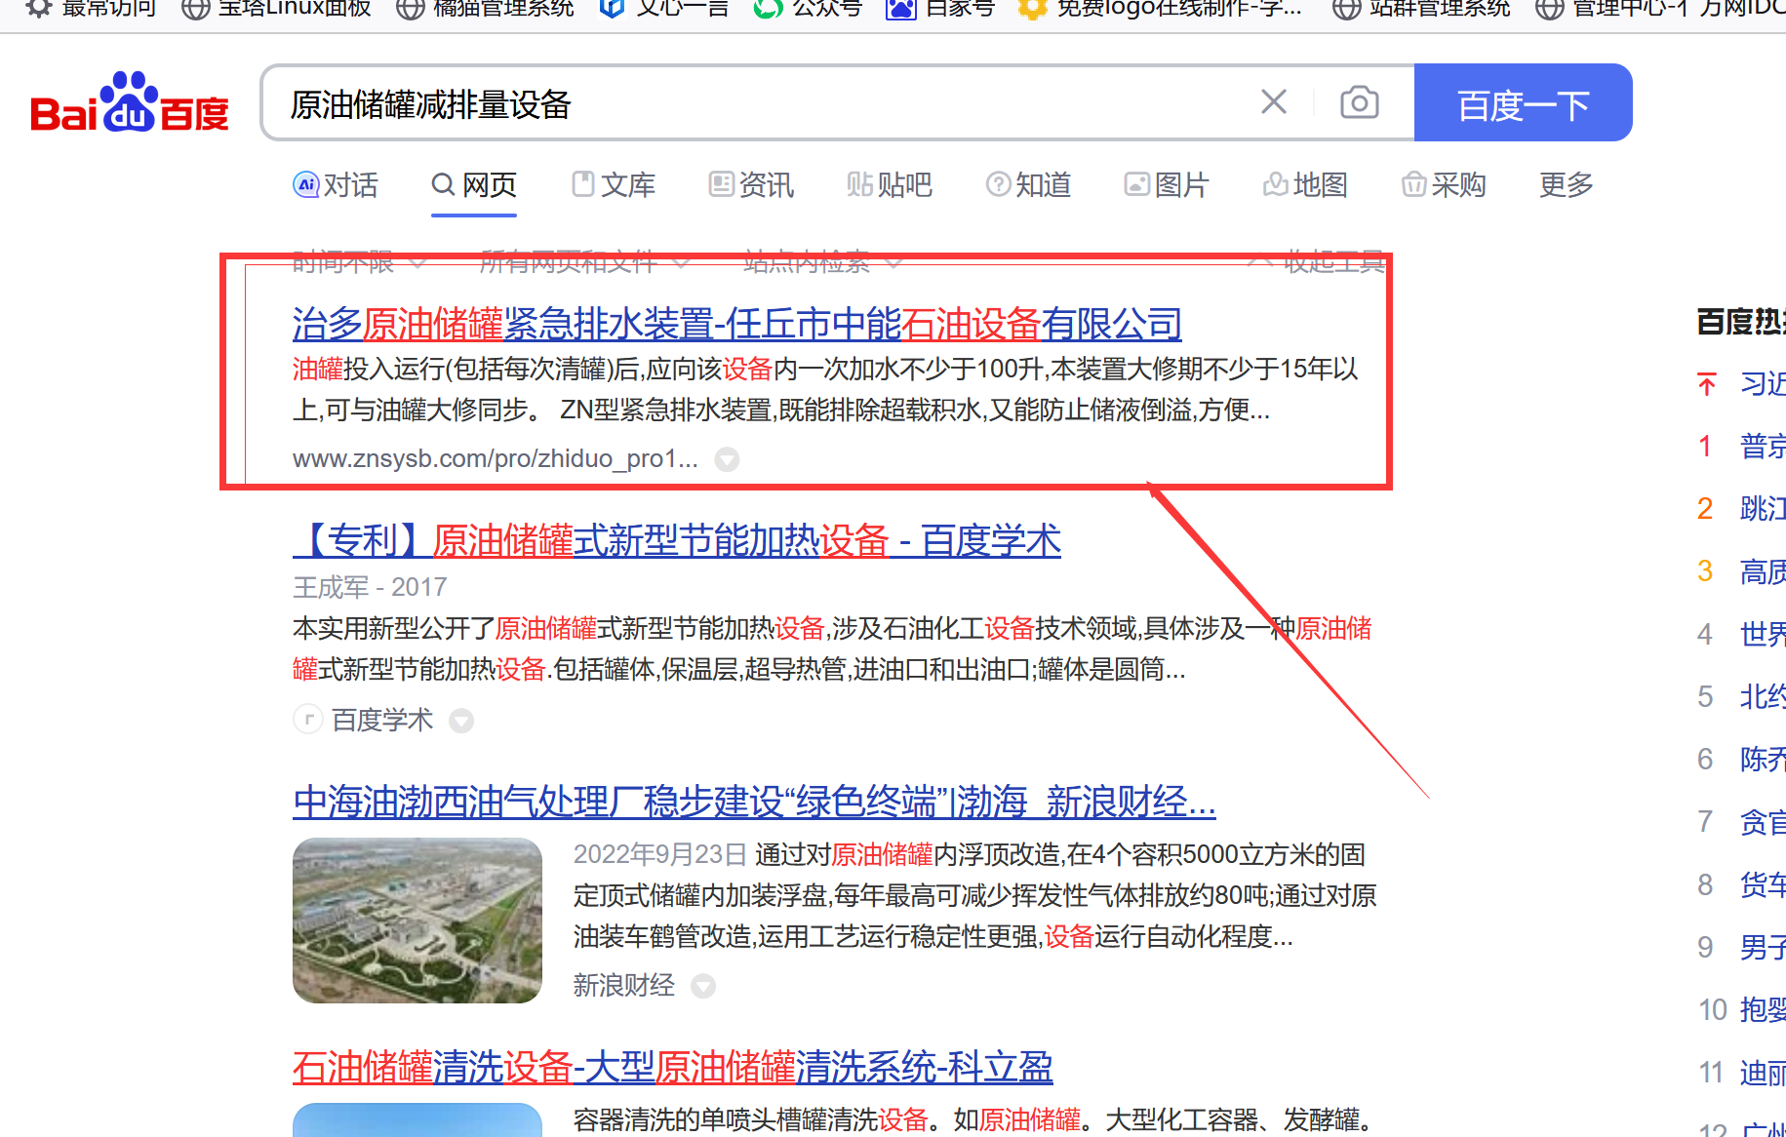The width and height of the screenshot is (1786, 1137).
Task: Click the pinned-topic arrow icon in 百度热搜
Action: tap(1705, 384)
